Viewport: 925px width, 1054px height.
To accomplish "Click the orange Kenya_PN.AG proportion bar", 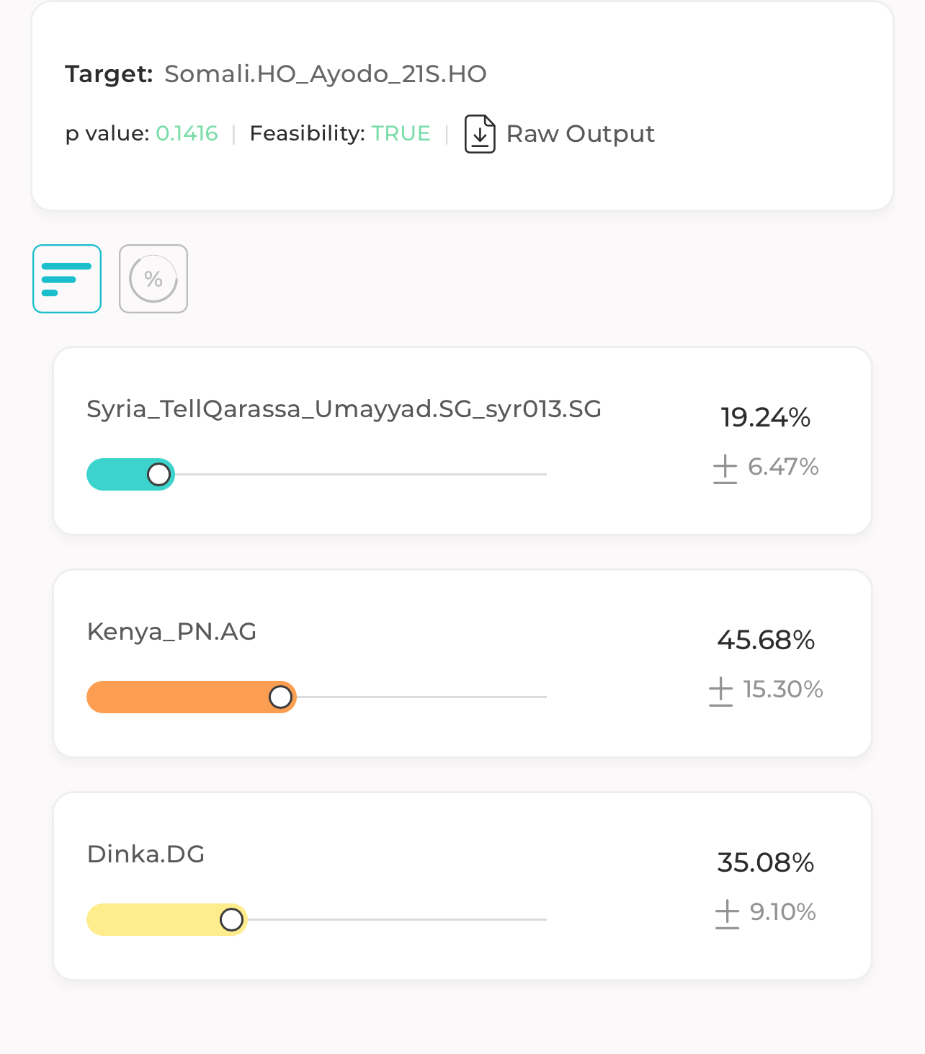I will (192, 697).
